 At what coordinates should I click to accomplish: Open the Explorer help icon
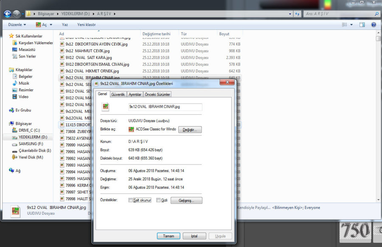click(374, 25)
